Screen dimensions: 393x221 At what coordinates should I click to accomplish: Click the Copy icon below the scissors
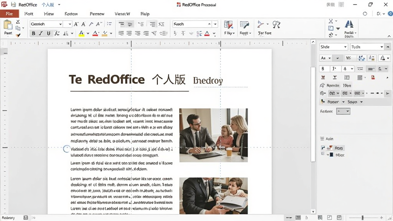(x=18, y=28)
